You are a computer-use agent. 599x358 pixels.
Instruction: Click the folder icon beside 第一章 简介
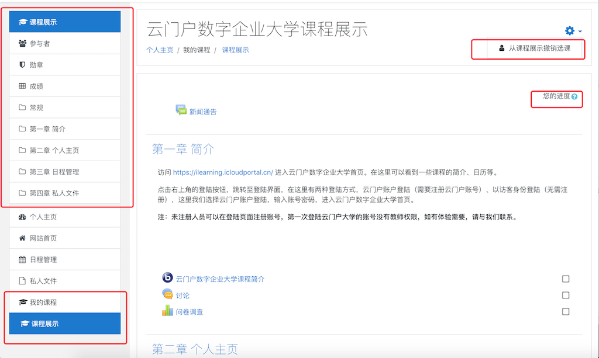23,129
